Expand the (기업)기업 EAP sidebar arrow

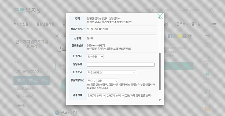47,97
